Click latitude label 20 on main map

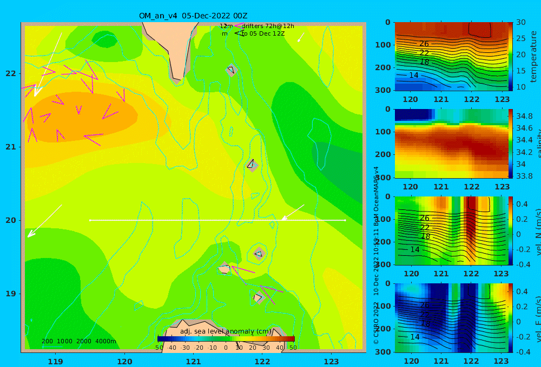point(11,220)
